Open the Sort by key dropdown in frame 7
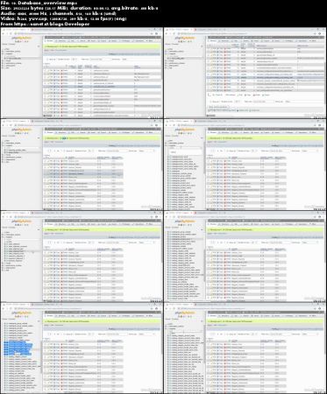327x394 pixels. (x=146, y=334)
